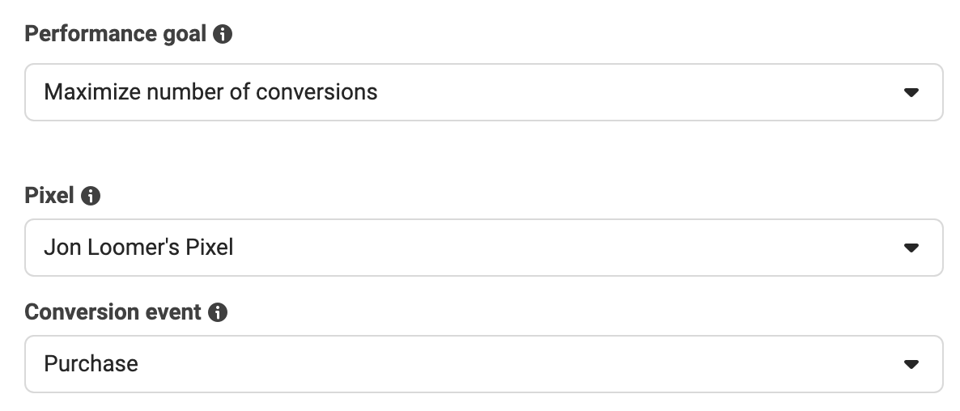Click the Conversion event info icon

[218, 312]
